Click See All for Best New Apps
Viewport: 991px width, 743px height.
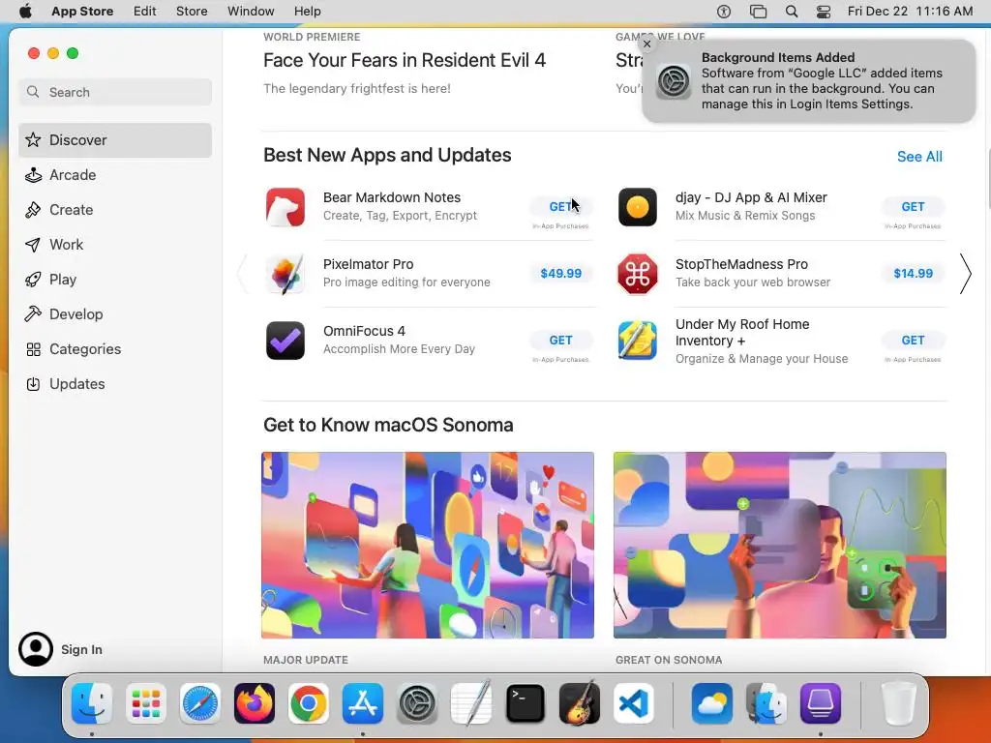[x=919, y=157]
